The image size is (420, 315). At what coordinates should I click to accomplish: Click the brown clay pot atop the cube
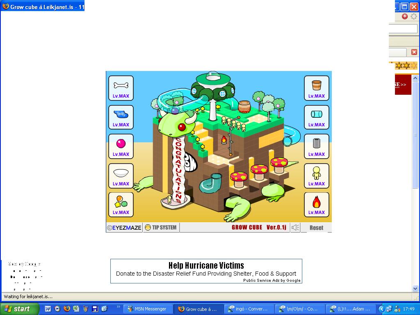click(x=244, y=106)
